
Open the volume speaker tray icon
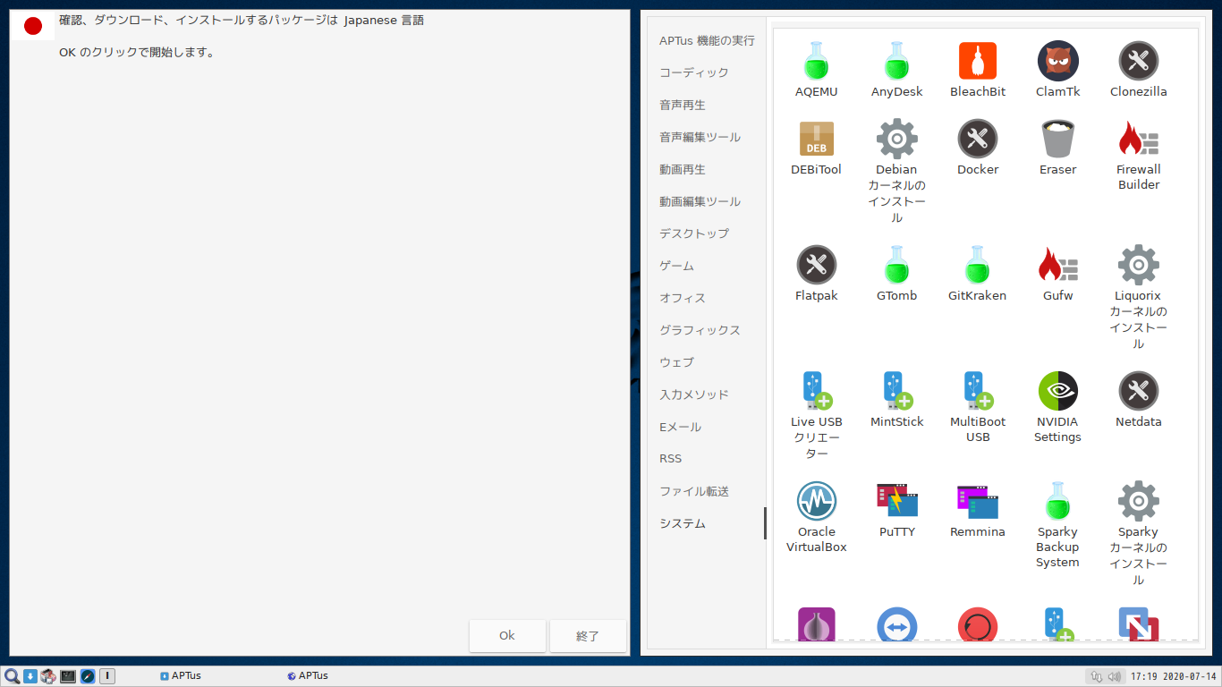pos(1114,676)
